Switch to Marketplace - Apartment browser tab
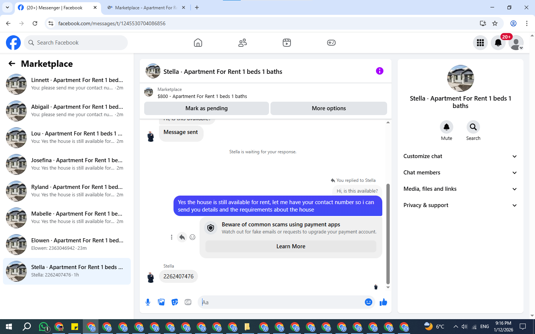 pos(146,7)
